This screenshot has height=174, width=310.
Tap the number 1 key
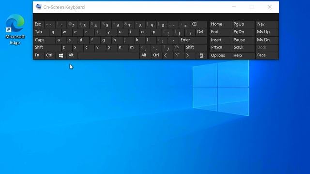click(x=62, y=25)
